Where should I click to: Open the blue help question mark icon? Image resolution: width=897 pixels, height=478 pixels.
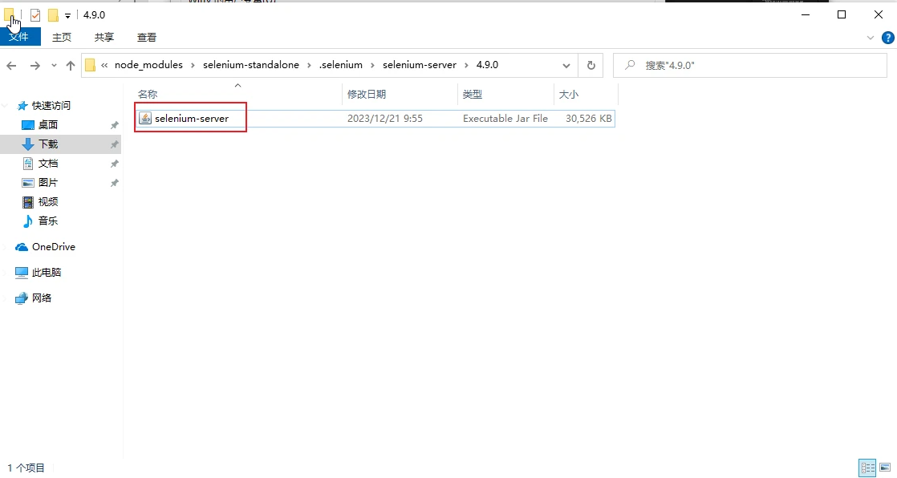click(888, 38)
